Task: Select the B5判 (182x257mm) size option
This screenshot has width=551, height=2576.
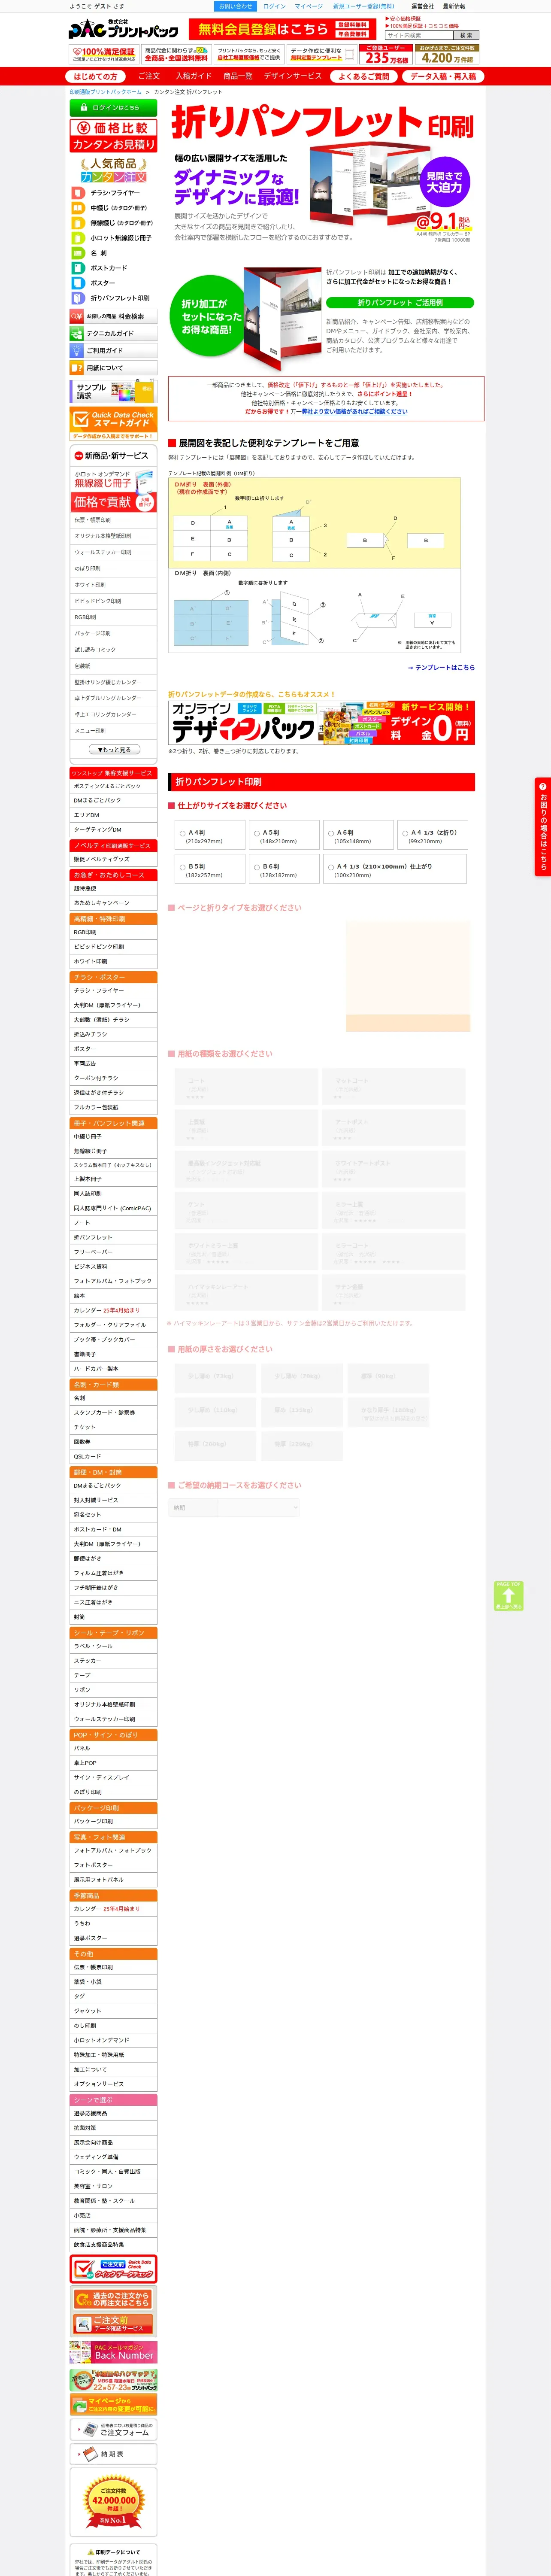Action: tap(209, 870)
